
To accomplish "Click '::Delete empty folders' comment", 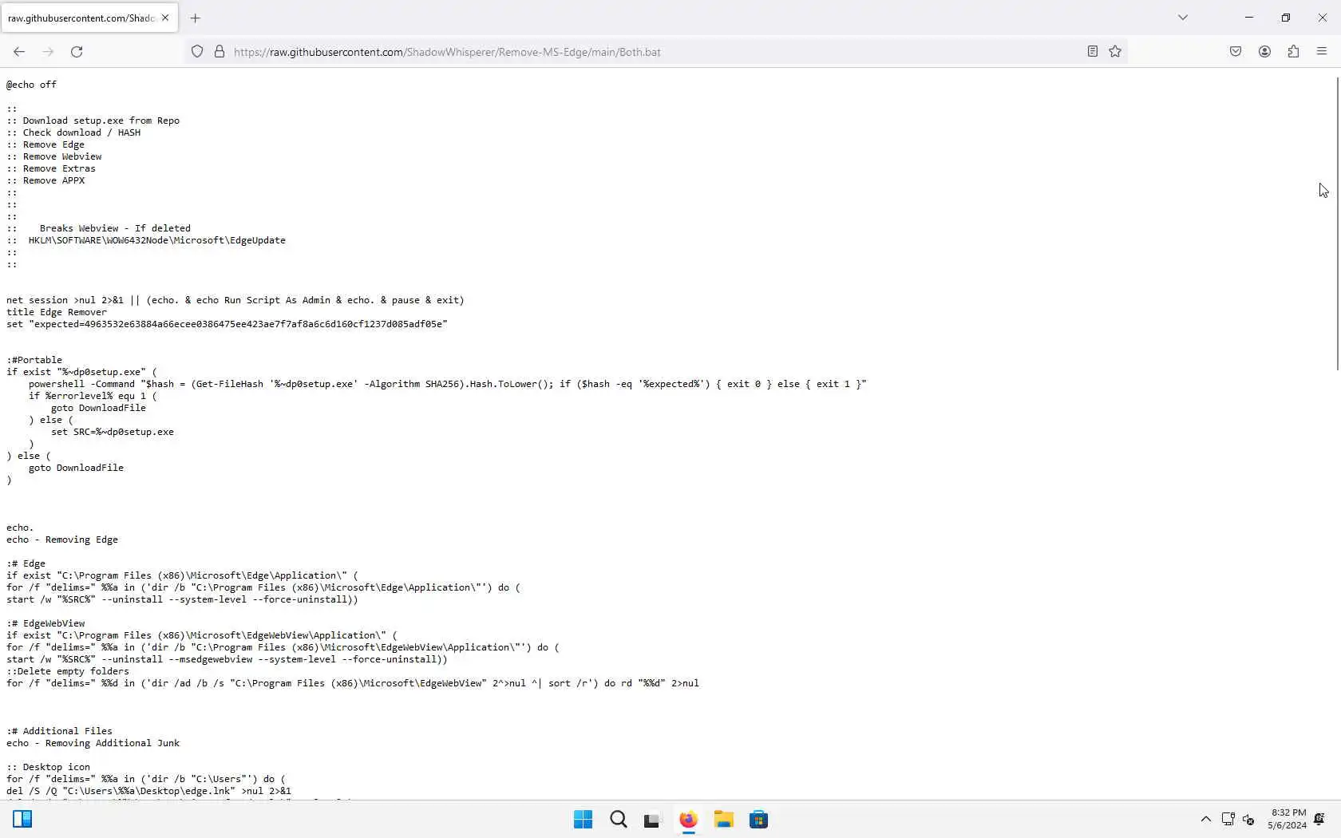I will pyautogui.click(x=68, y=671).
